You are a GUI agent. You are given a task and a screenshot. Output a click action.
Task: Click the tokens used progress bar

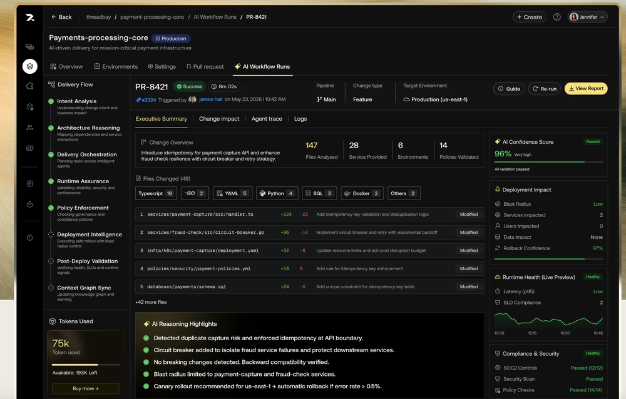pyautogui.click(x=85, y=365)
